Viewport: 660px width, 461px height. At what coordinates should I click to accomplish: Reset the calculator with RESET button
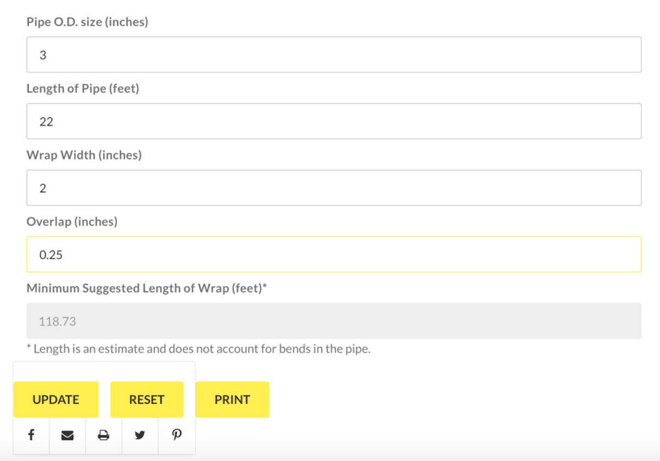147,399
